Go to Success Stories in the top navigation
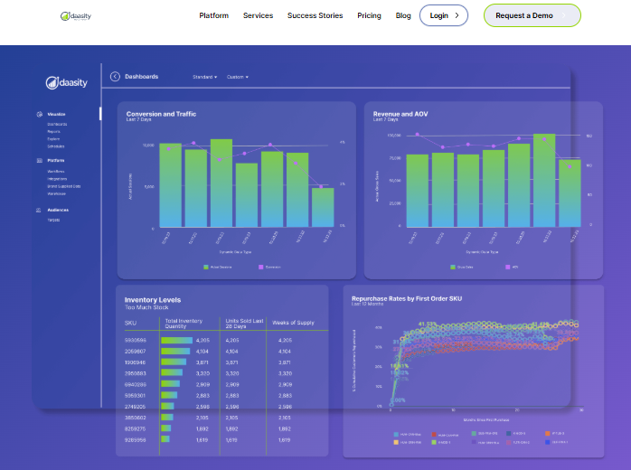The height and width of the screenshot is (470, 631). pos(315,15)
